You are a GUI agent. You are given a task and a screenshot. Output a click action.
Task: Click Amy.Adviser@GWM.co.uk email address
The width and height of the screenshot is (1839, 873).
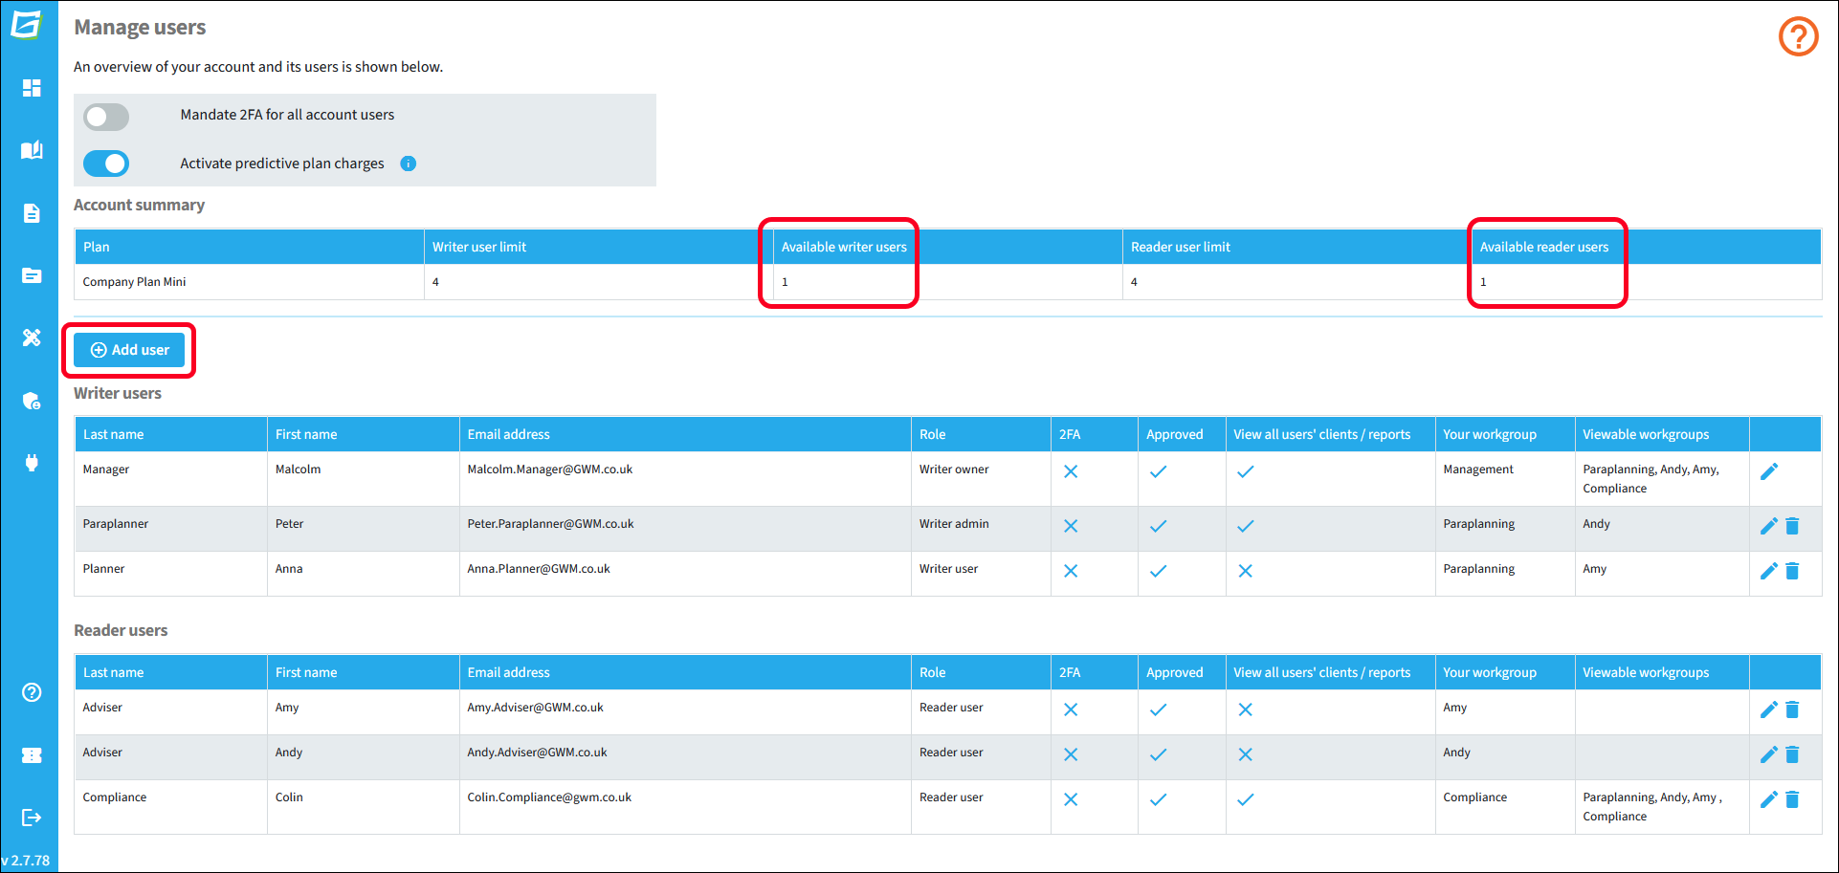click(x=536, y=708)
